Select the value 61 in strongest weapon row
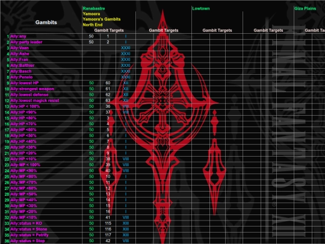The width and height of the screenshot is (325, 244). click(x=108, y=89)
